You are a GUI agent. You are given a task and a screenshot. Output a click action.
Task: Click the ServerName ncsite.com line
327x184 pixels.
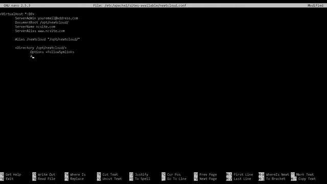pos(35,27)
